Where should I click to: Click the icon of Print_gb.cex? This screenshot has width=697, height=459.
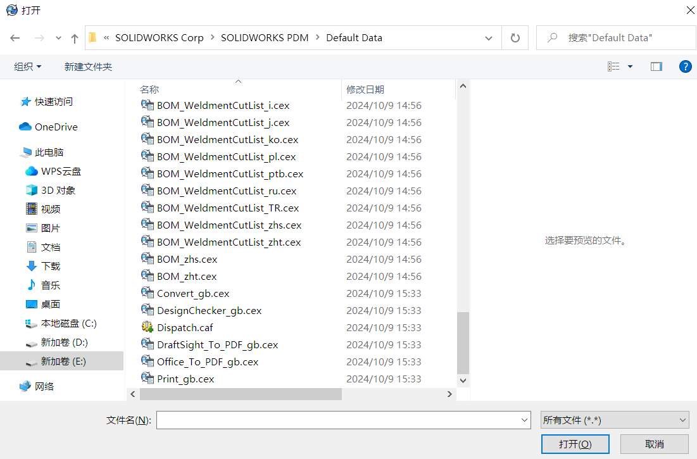148,378
